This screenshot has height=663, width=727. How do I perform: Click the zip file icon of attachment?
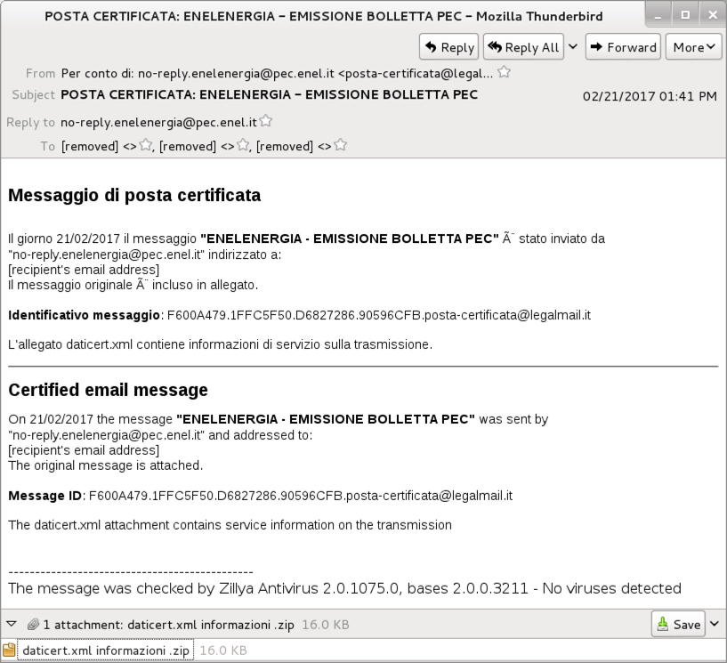(x=9, y=650)
